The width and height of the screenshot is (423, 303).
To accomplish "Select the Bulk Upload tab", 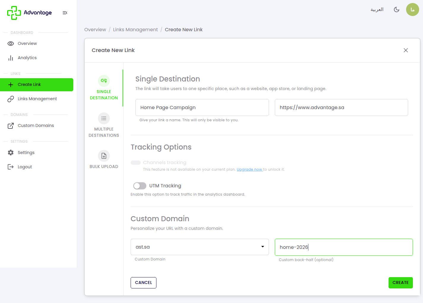I will [104, 160].
